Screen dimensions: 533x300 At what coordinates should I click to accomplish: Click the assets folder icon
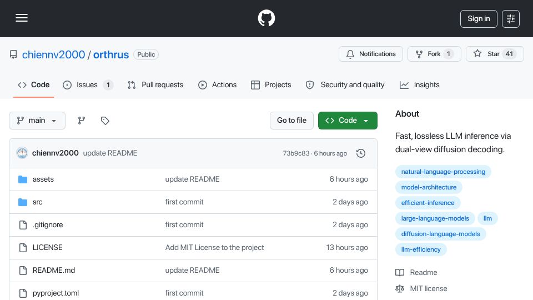coord(23,179)
